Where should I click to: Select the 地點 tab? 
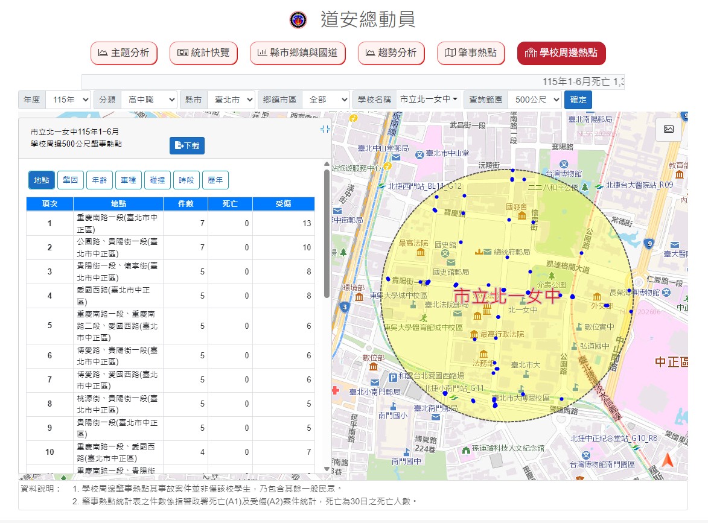(x=42, y=180)
